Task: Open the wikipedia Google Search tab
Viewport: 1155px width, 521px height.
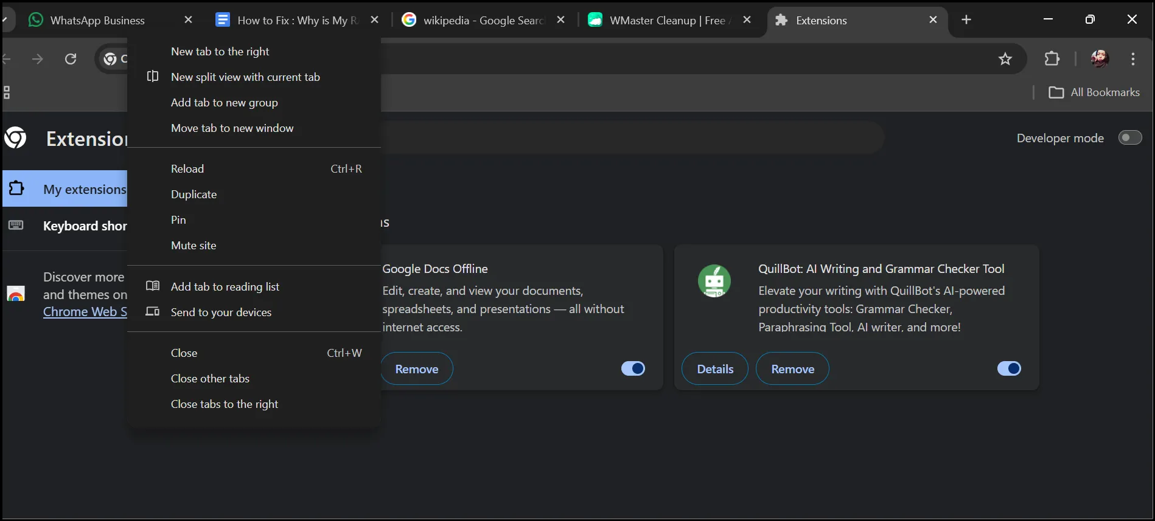Action: (484, 20)
